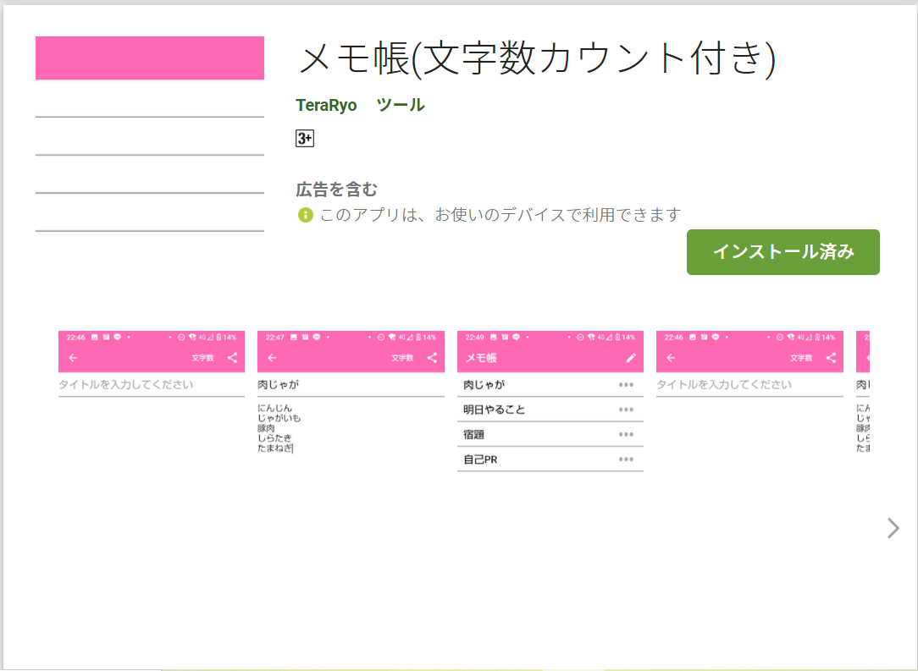This screenshot has height=671, width=918.
Task: Click the app title メモ帳(文字数カウント付き)
Action: (537, 59)
